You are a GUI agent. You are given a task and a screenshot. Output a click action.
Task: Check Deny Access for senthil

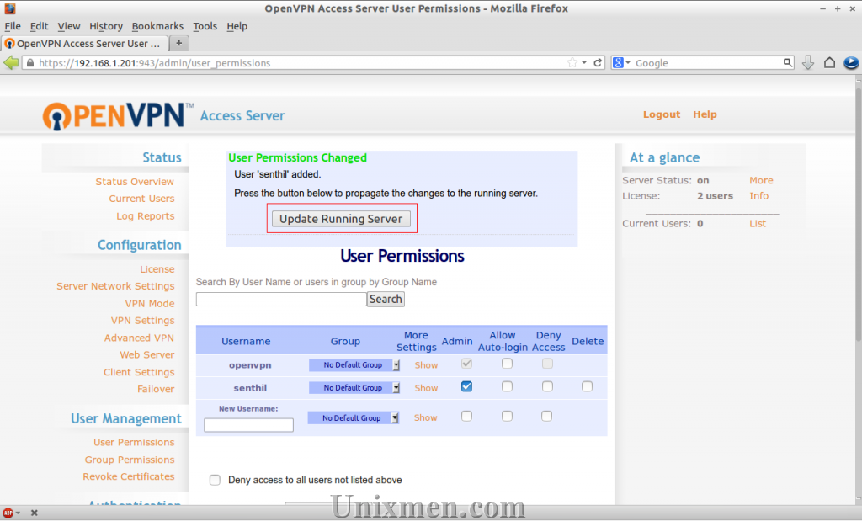coord(547,386)
